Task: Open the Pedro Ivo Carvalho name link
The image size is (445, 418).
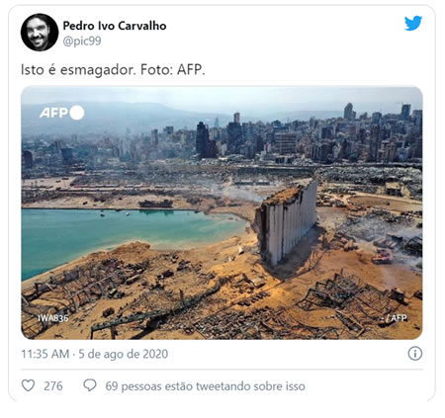Action: pyautogui.click(x=115, y=26)
